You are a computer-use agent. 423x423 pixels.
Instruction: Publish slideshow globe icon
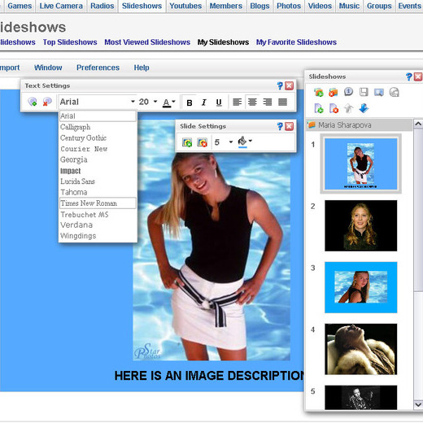[394, 93]
